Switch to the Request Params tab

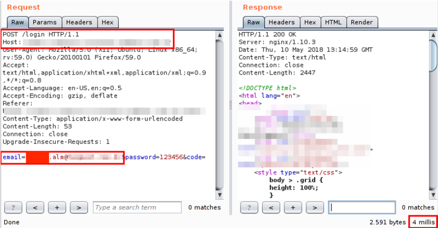(44, 22)
